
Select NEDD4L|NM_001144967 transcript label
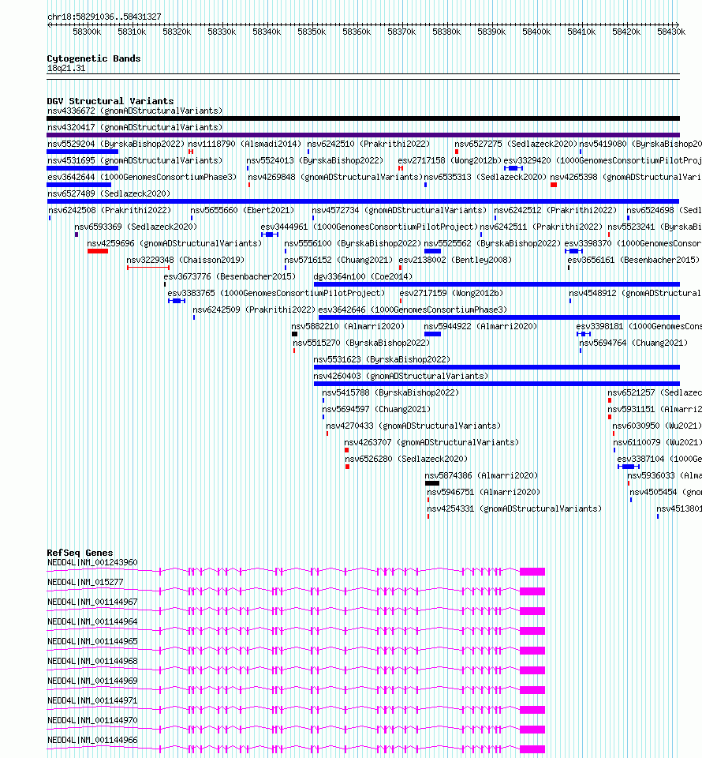click(x=92, y=602)
